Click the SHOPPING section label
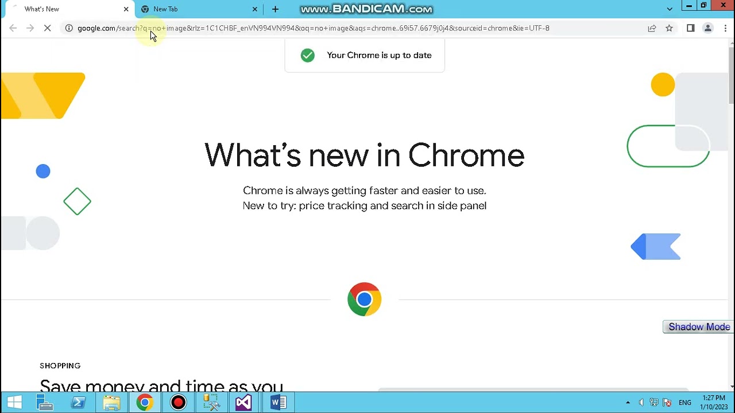This screenshot has height=413, width=735. (60, 366)
